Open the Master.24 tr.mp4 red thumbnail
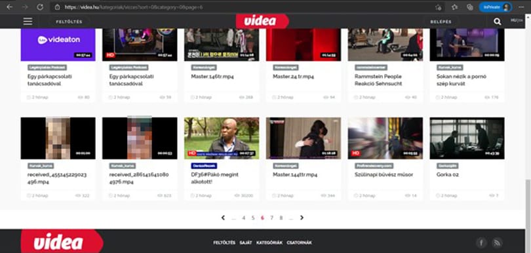This screenshot has height=253, width=531. 304,45
